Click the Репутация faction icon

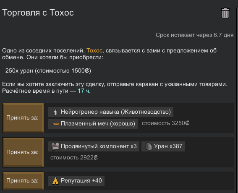(55, 181)
